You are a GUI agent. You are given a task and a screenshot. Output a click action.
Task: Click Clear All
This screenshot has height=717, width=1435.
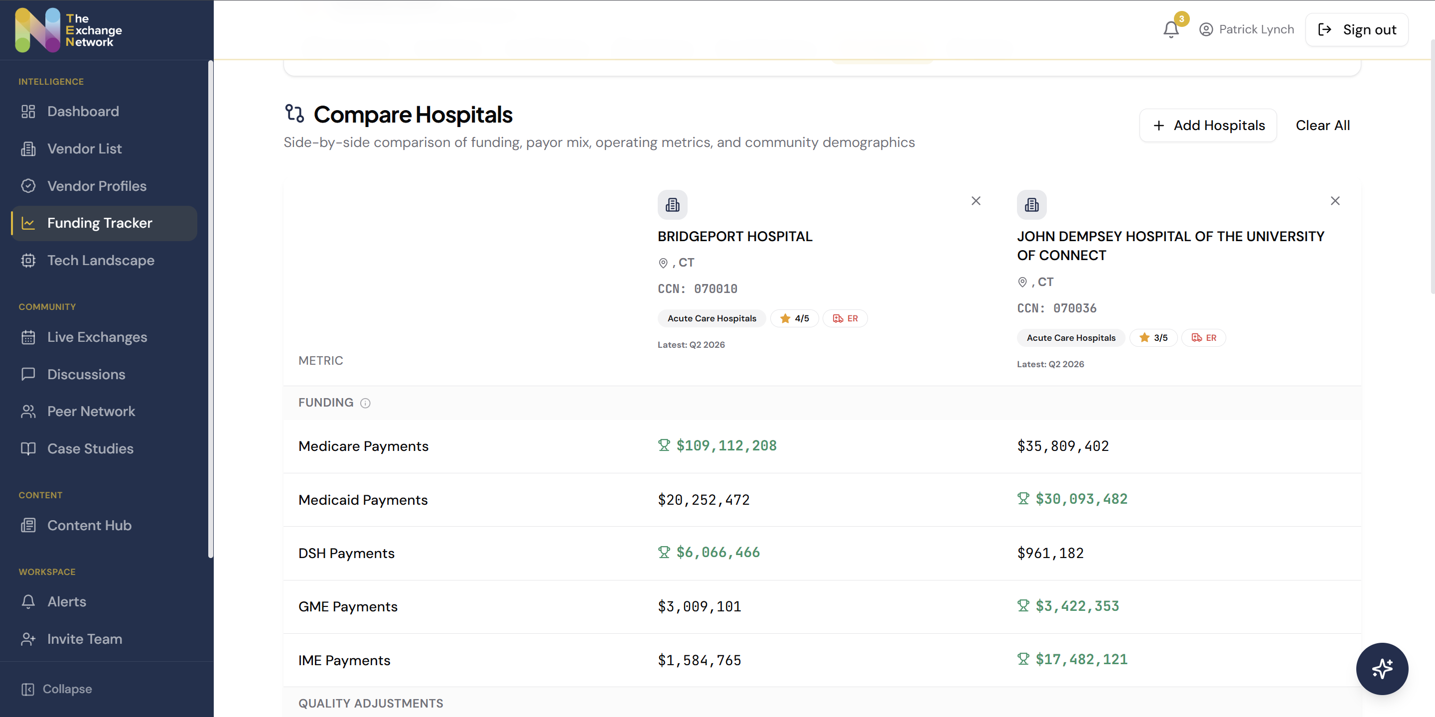[x=1322, y=126]
